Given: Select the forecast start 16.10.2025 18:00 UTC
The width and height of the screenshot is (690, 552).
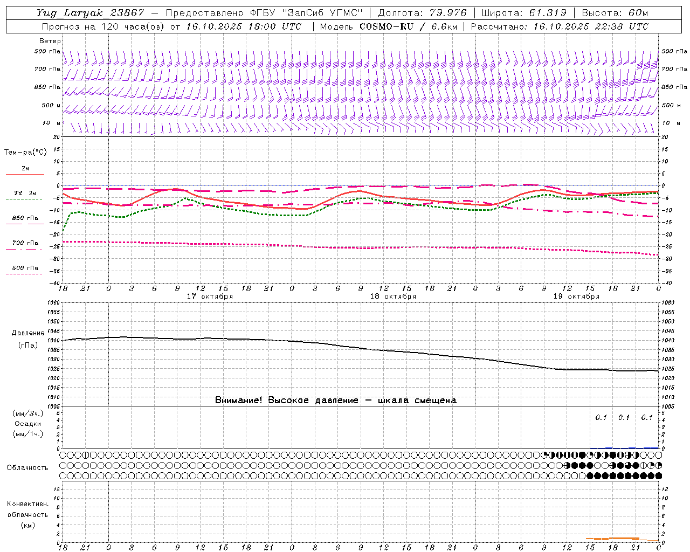Looking at the screenshot, I should (x=244, y=26).
